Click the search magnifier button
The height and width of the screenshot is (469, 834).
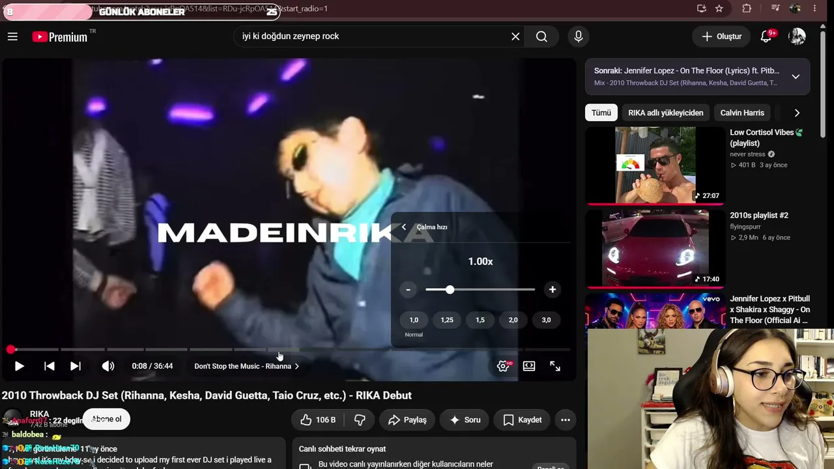coord(541,36)
